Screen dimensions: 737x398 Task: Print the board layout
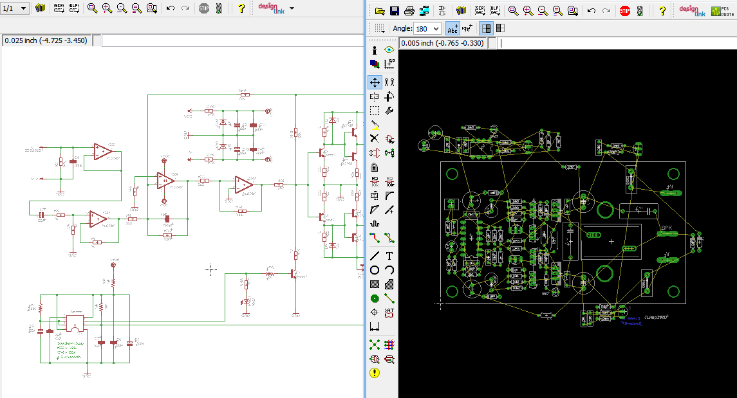[409, 11]
